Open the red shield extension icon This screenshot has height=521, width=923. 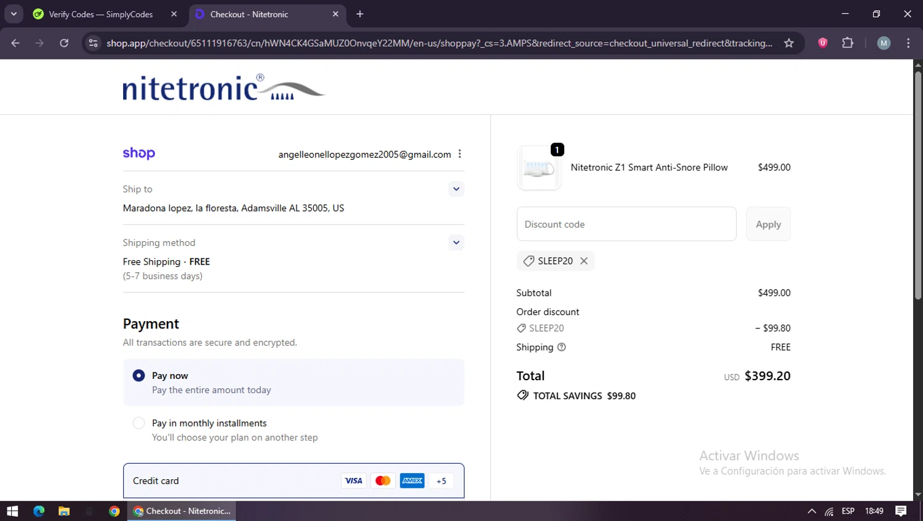pyautogui.click(x=823, y=43)
